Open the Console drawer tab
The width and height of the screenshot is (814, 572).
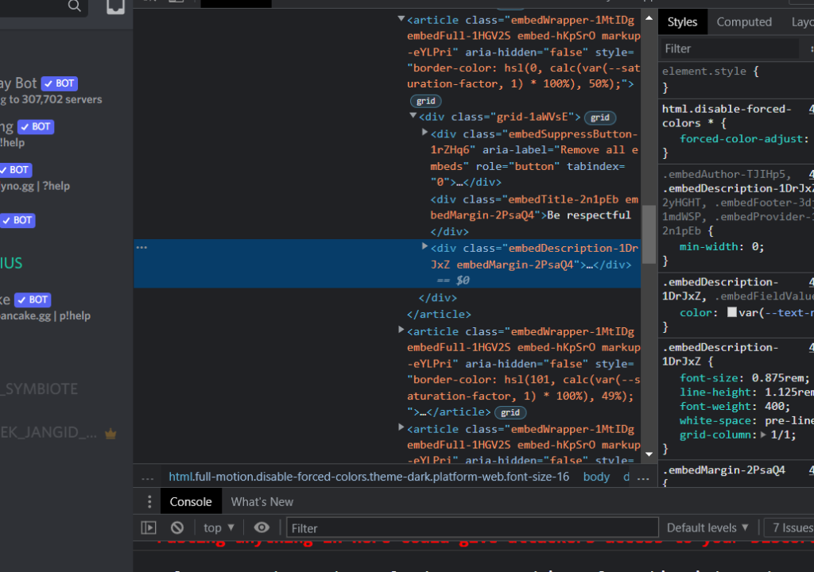point(191,502)
